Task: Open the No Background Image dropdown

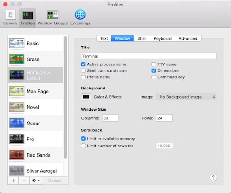Action: [186, 97]
